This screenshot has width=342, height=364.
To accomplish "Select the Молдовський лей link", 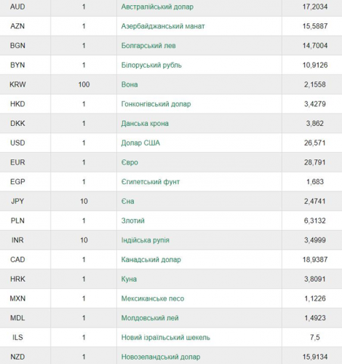I will (150, 318).
